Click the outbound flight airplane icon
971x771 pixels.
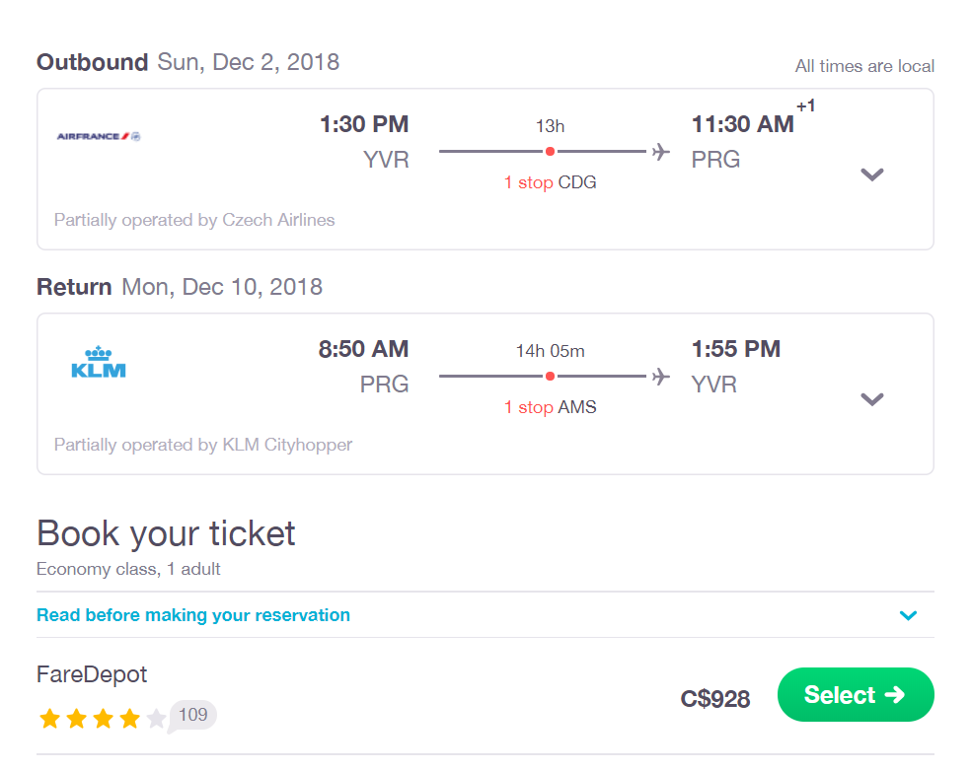pyautogui.click(x=661, y=152)
